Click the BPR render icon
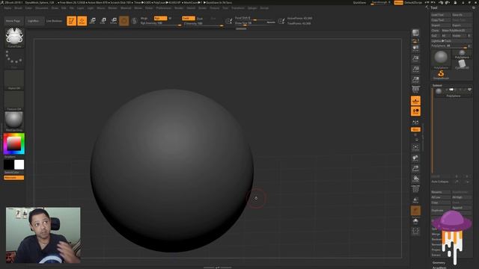The width and height of the screenshot is (479, 269). point(415,33)
